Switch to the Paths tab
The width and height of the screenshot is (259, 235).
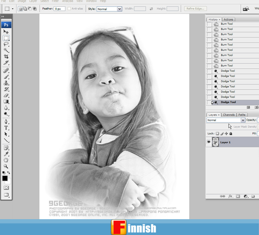[242, 115]
